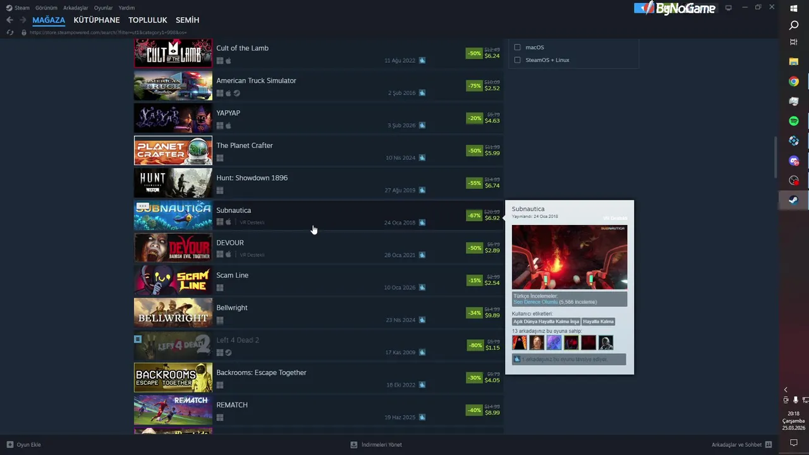Open the Görünüm menu
The width and height of the screenshot is (809, 455).
[46, 8]
